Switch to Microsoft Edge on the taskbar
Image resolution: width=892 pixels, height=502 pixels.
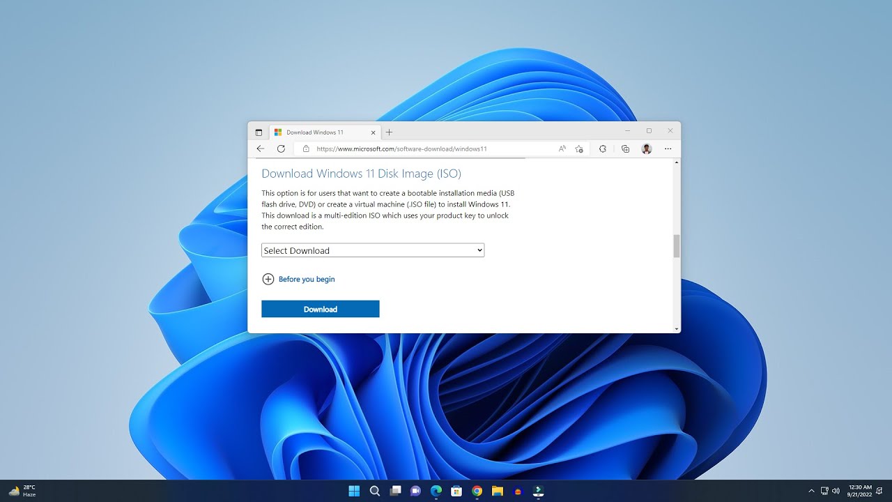(x=436, y=491)
